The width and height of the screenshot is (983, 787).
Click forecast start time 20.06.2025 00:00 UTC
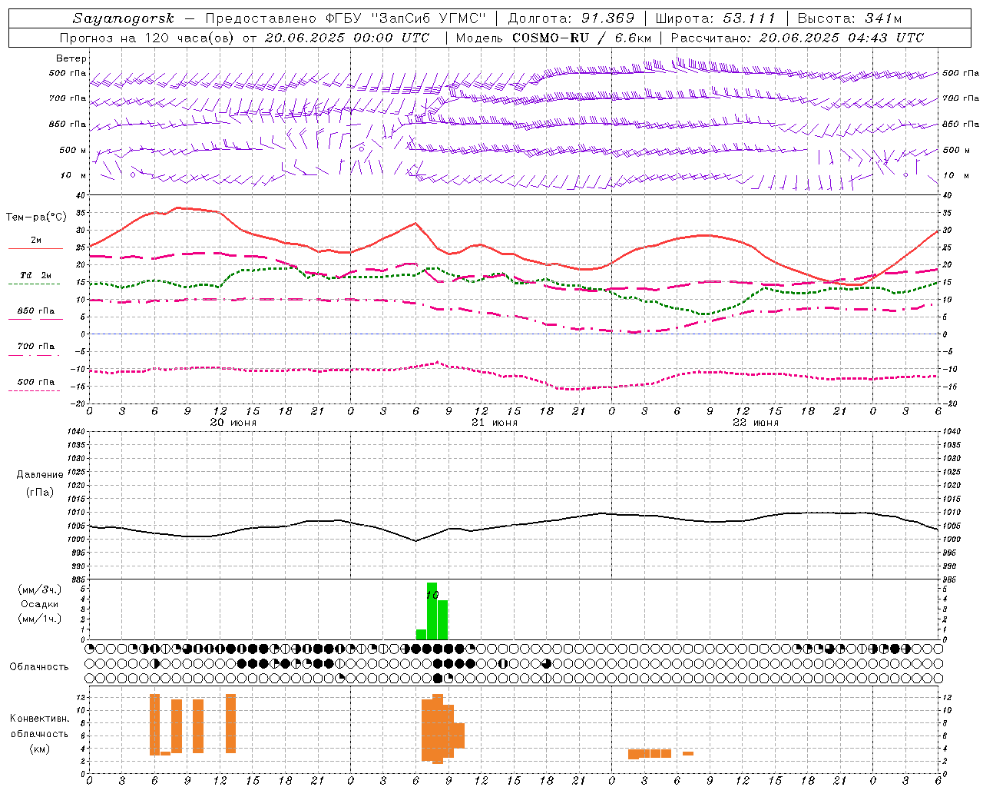pos(347,38)
